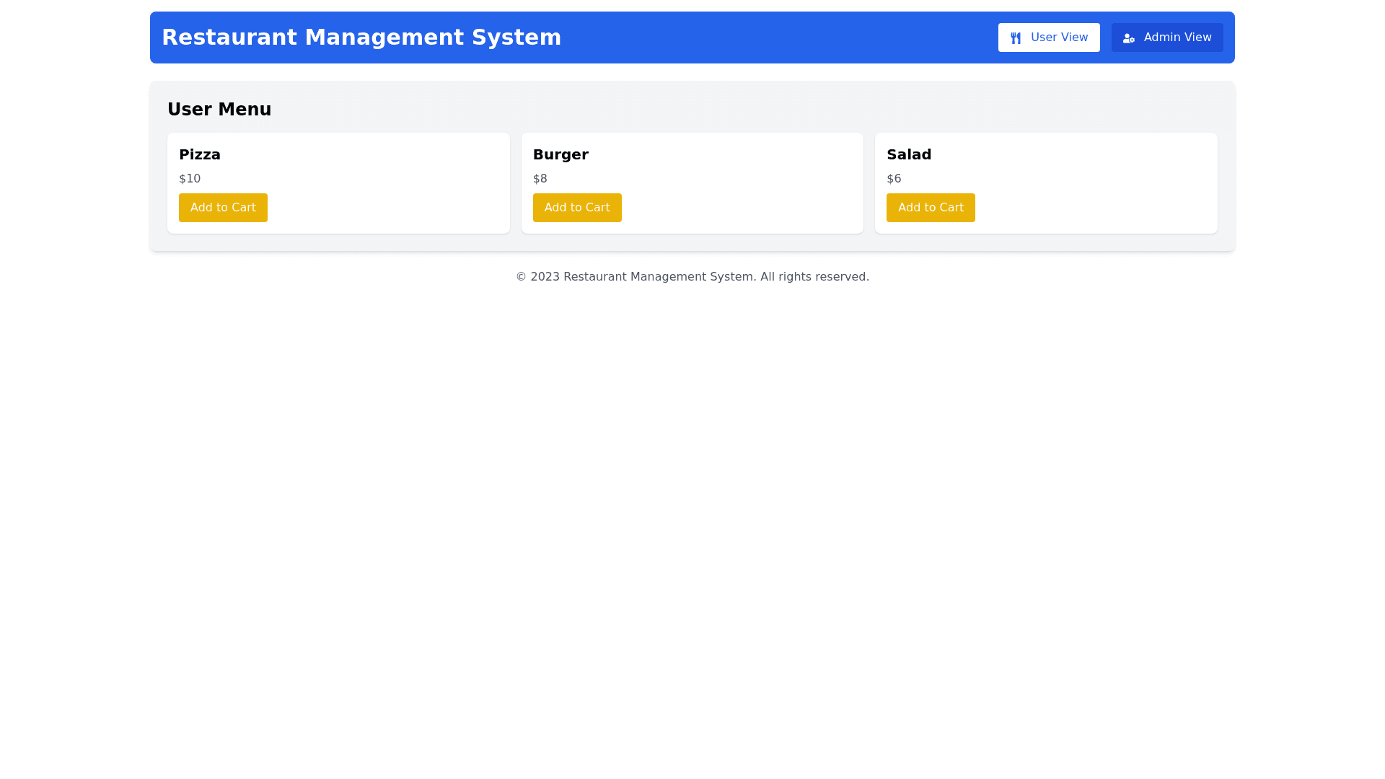Select the $8 Burger price
Screen dimensions: 1385x779
[540, 178]
